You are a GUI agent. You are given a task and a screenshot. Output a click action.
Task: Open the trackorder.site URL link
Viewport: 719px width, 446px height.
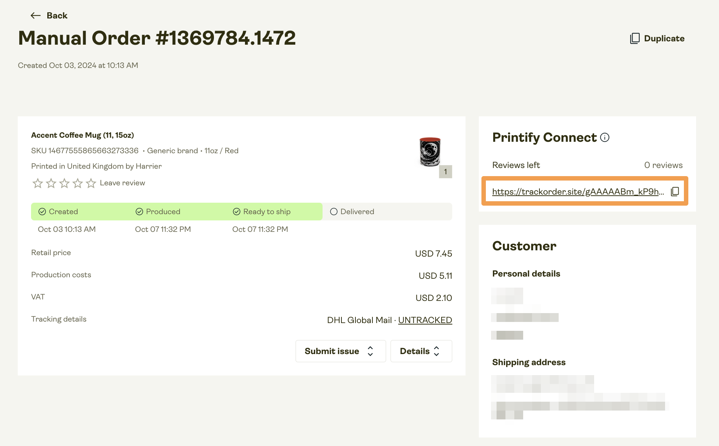(578, 192)
